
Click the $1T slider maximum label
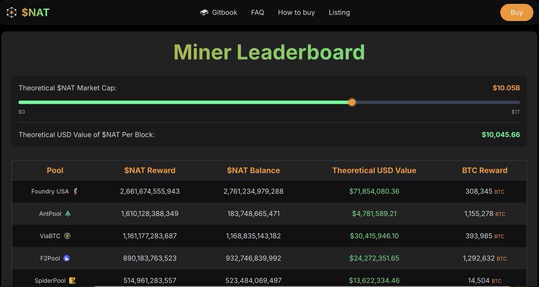pos(516,112)
